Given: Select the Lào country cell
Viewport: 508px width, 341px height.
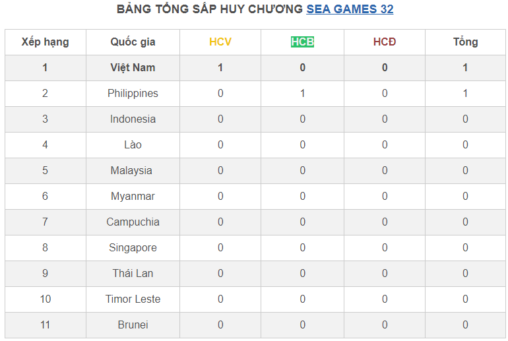Looking at the screenshot, I should coord(133,144).
